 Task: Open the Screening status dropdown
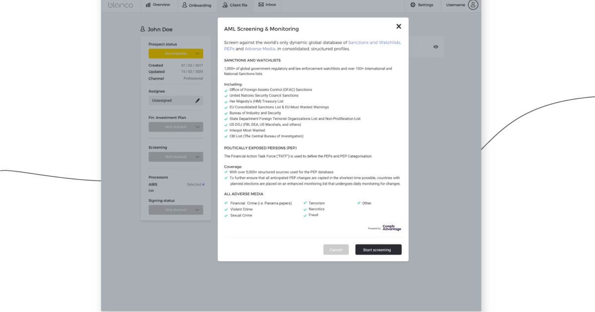(176, 156)
